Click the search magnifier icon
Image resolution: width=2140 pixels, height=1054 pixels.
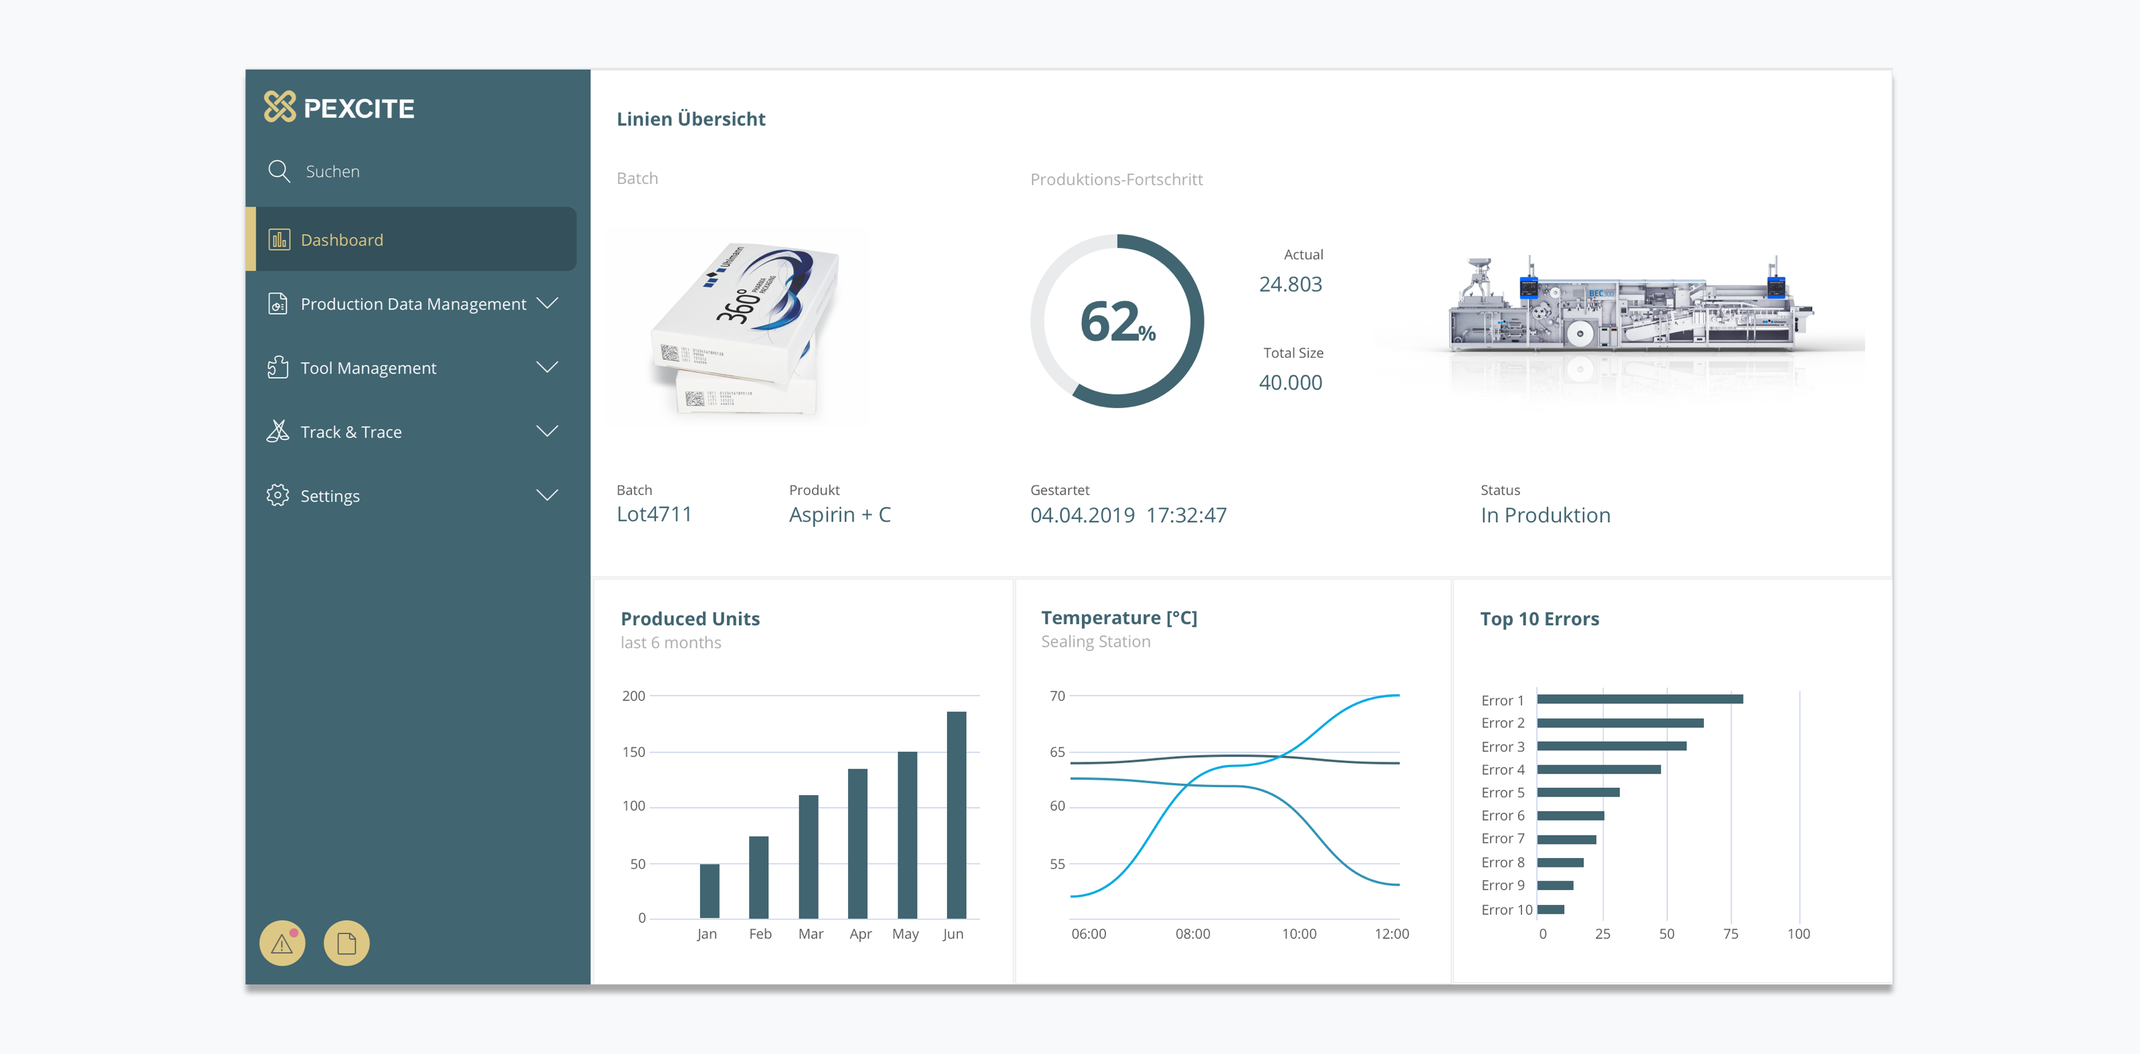[278, 171]
